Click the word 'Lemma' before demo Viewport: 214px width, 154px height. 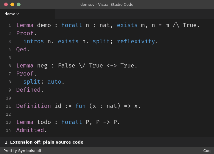[x=25, y=25]
